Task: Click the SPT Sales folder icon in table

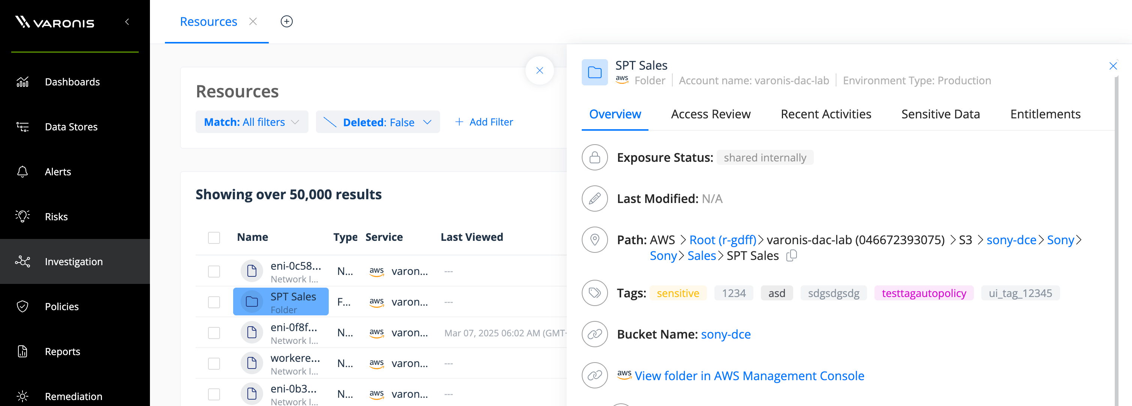Action: (x=252, y=302)
